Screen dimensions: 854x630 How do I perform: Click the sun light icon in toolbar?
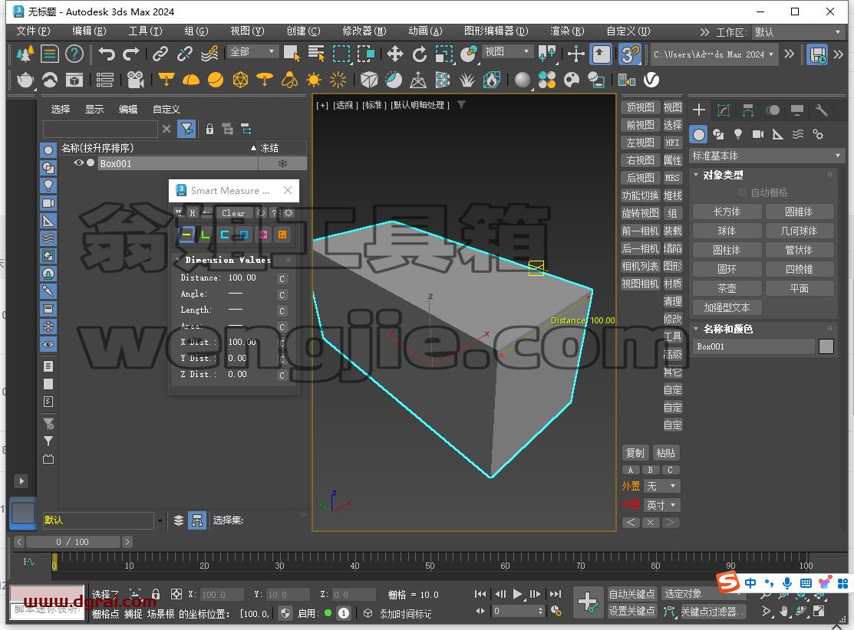(x=313, y=80)
